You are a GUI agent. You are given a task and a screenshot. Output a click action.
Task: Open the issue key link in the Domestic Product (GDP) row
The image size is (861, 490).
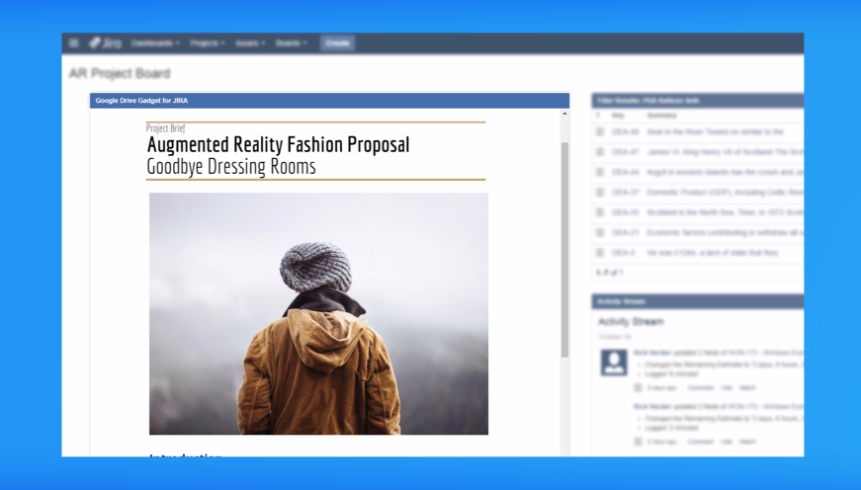tap(626, 192)
